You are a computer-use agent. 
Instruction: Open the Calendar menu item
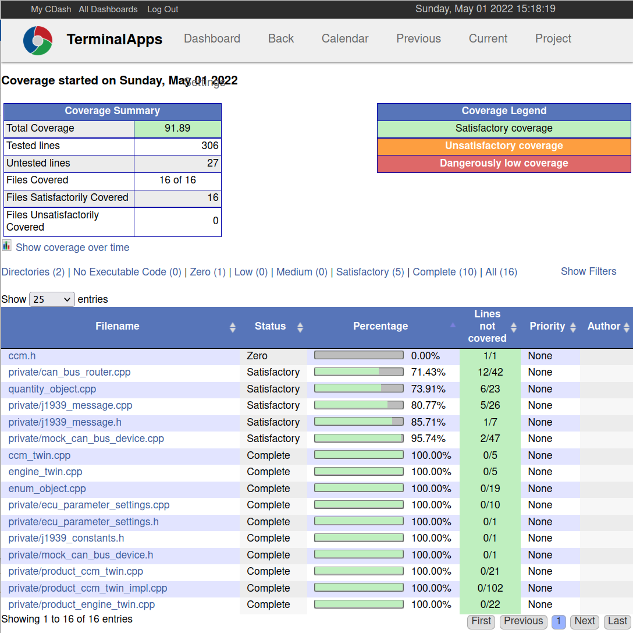pyautogui.click(x=345, y=38)
